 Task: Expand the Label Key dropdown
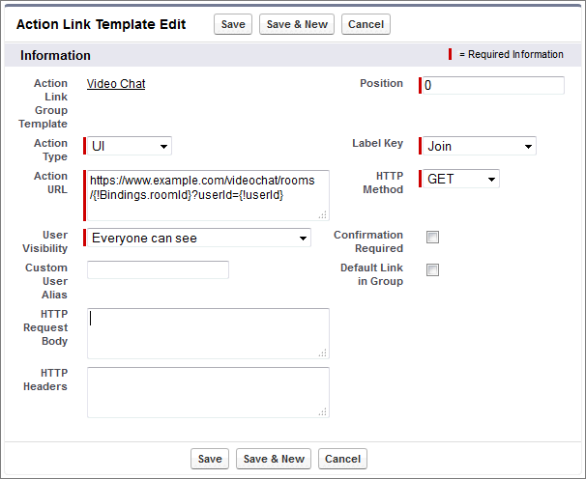click(x=479, y=146)
